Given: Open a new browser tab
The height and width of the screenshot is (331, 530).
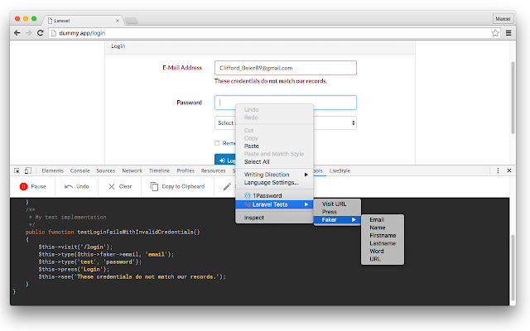Looking at the screenshot, I should tap(131, 21).
